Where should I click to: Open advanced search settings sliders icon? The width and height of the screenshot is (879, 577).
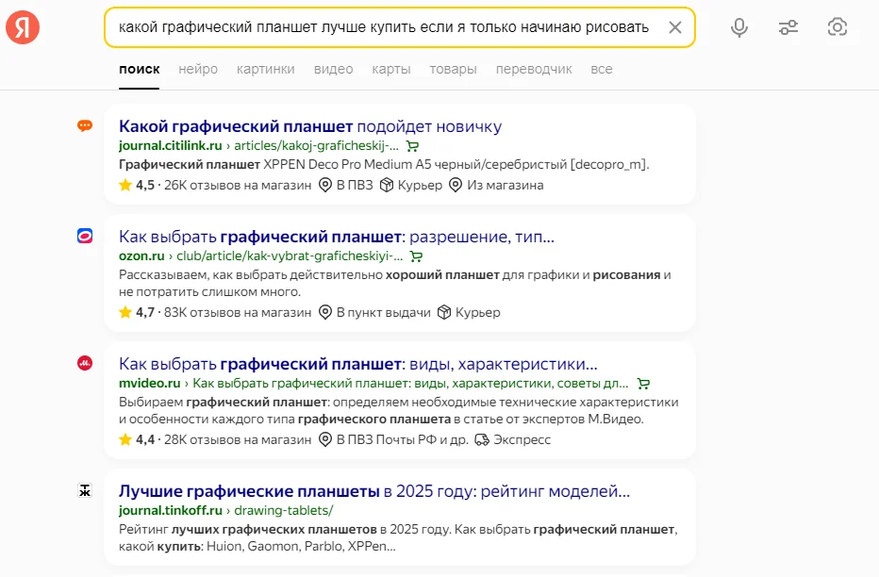coord(788,27)
